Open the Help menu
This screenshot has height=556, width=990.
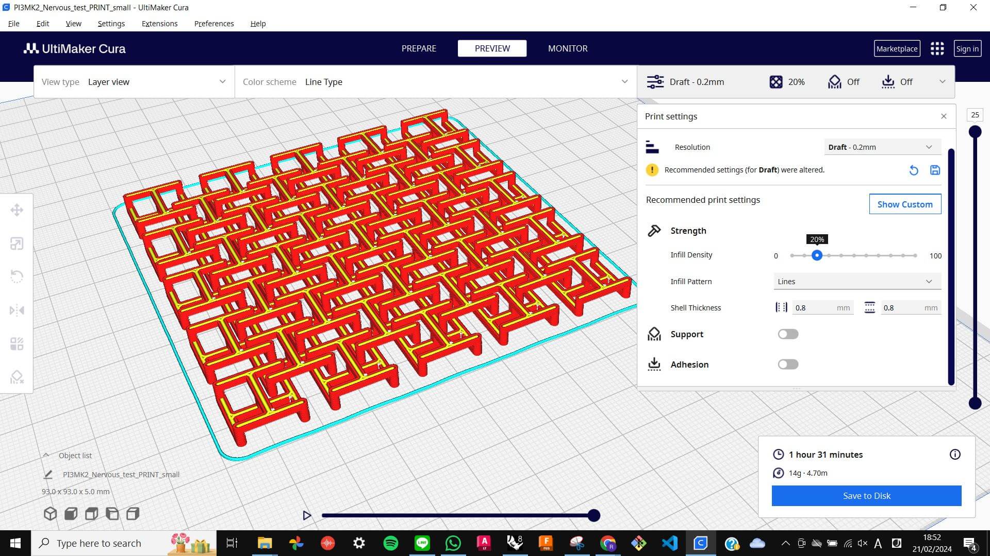coord(258,24)
